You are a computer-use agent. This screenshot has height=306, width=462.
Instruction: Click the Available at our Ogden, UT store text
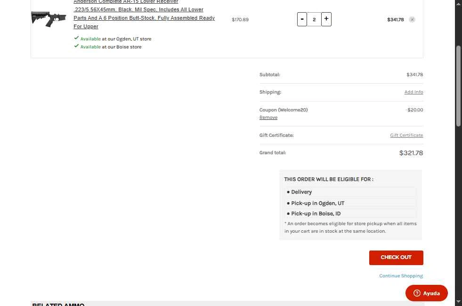(116, 39)
